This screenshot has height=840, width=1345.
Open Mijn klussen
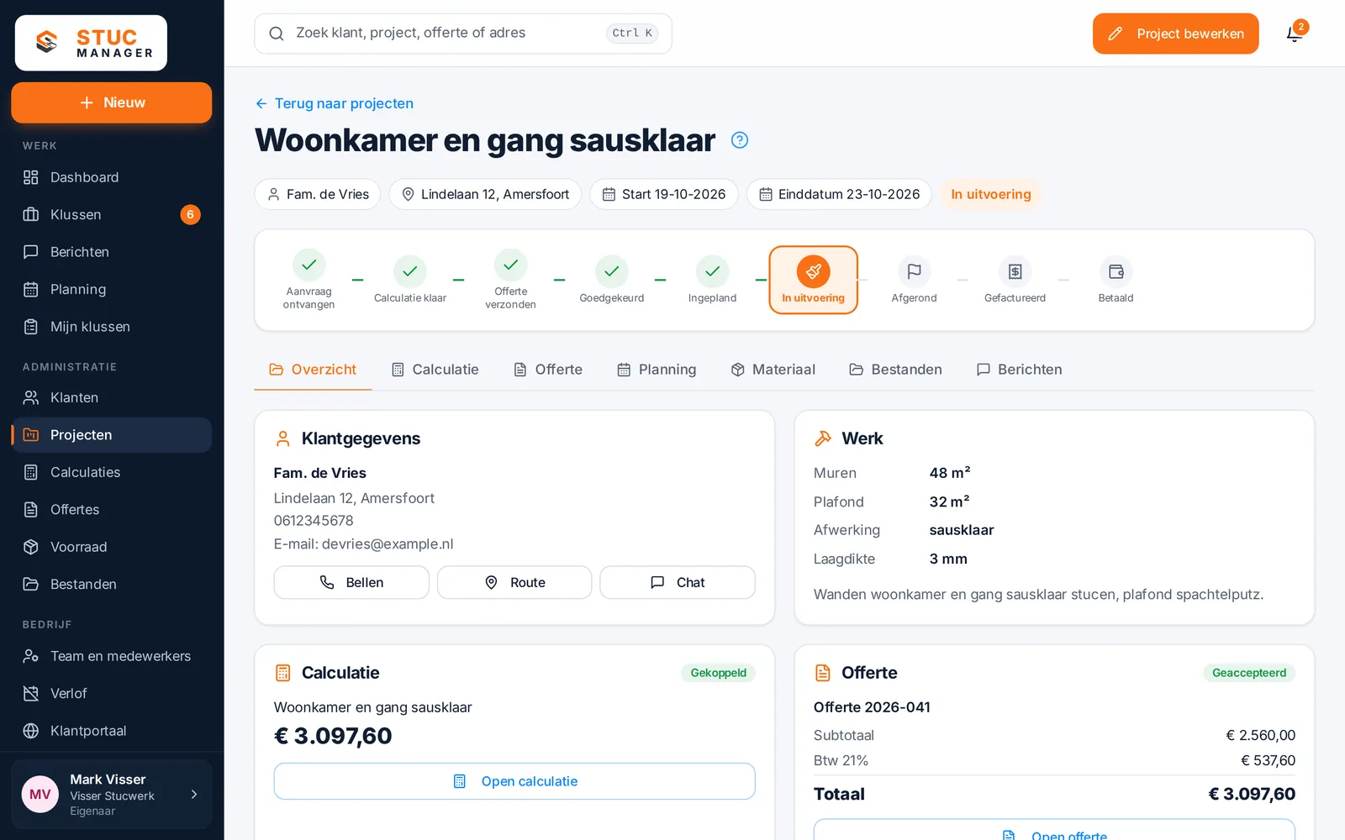pos(111,327)
